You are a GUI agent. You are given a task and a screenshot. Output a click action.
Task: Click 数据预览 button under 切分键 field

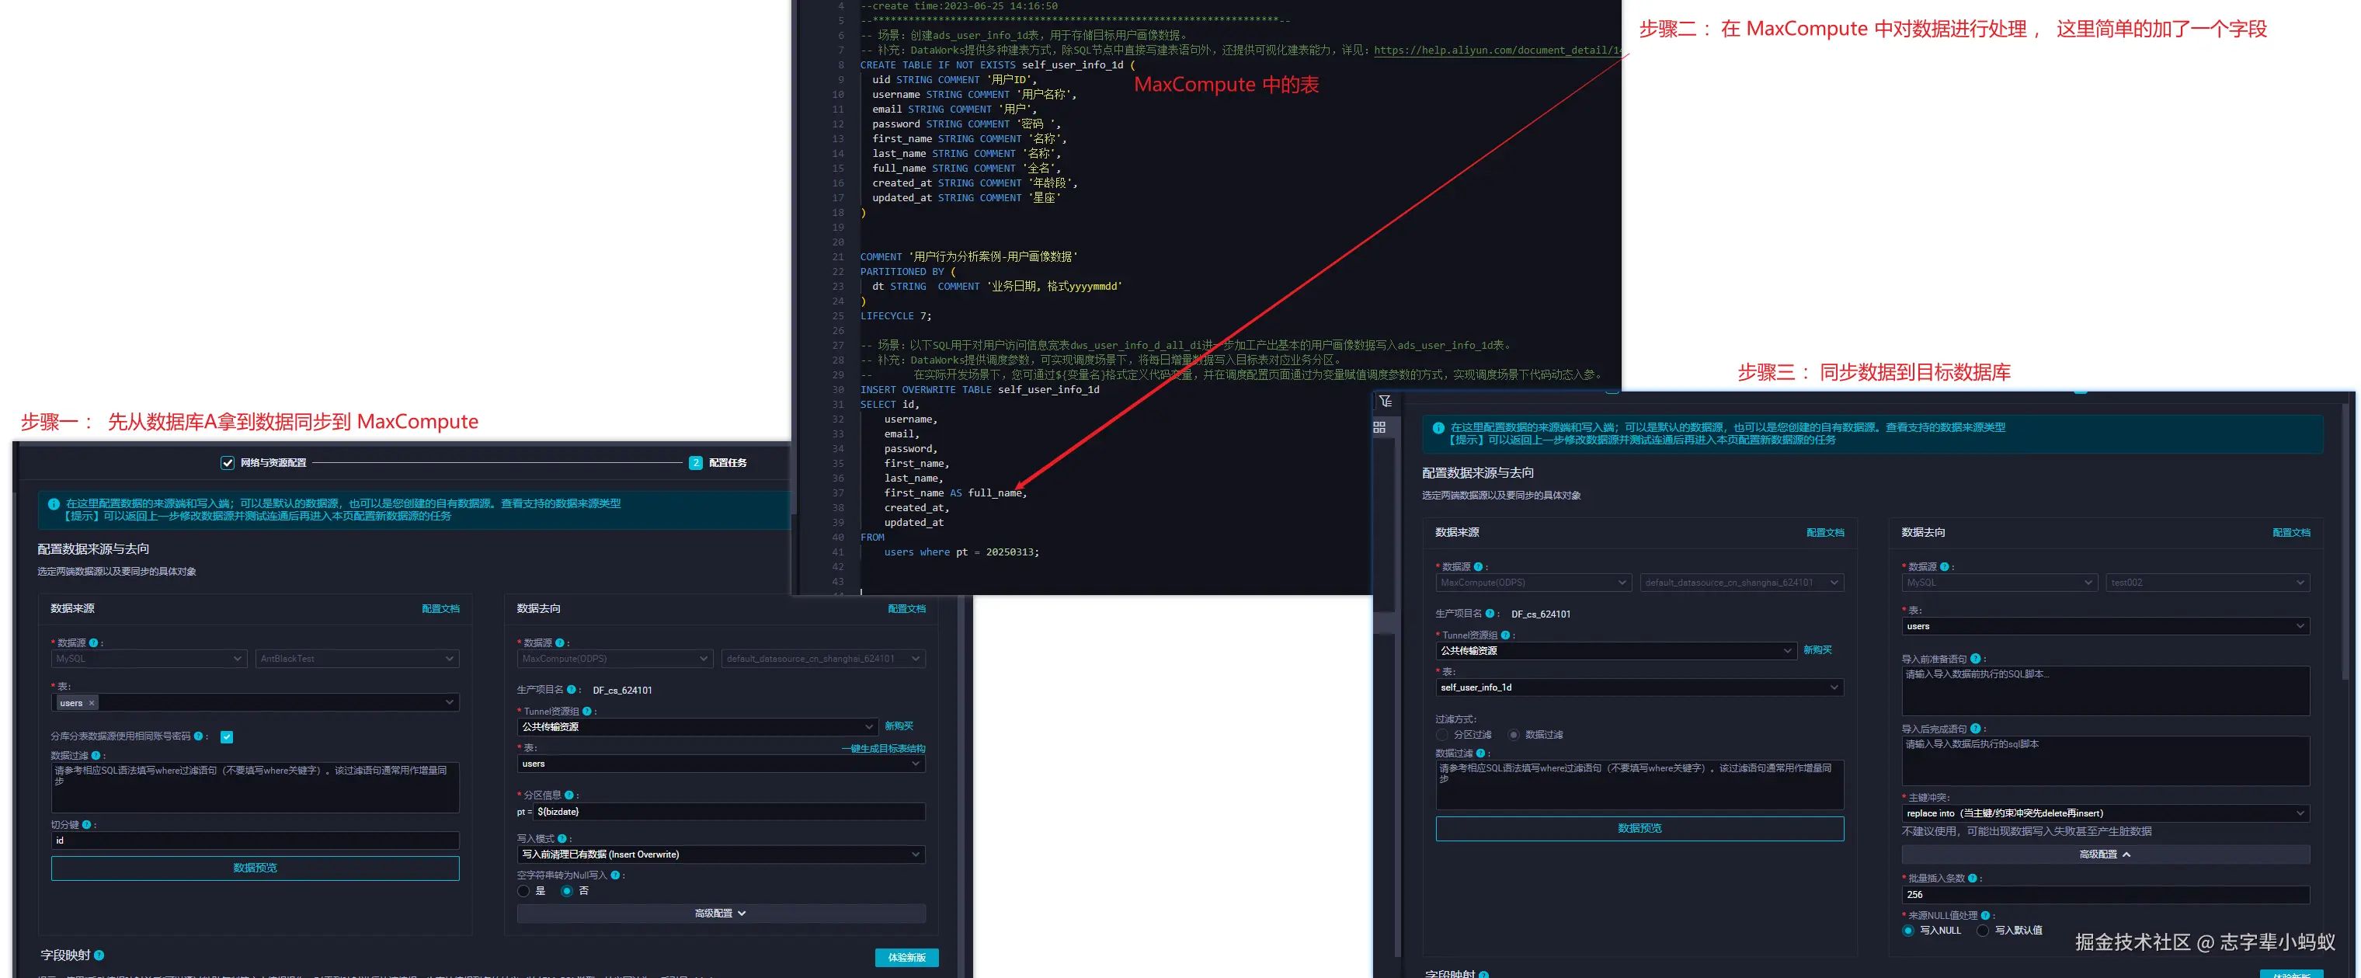click(x=255, y=868)
